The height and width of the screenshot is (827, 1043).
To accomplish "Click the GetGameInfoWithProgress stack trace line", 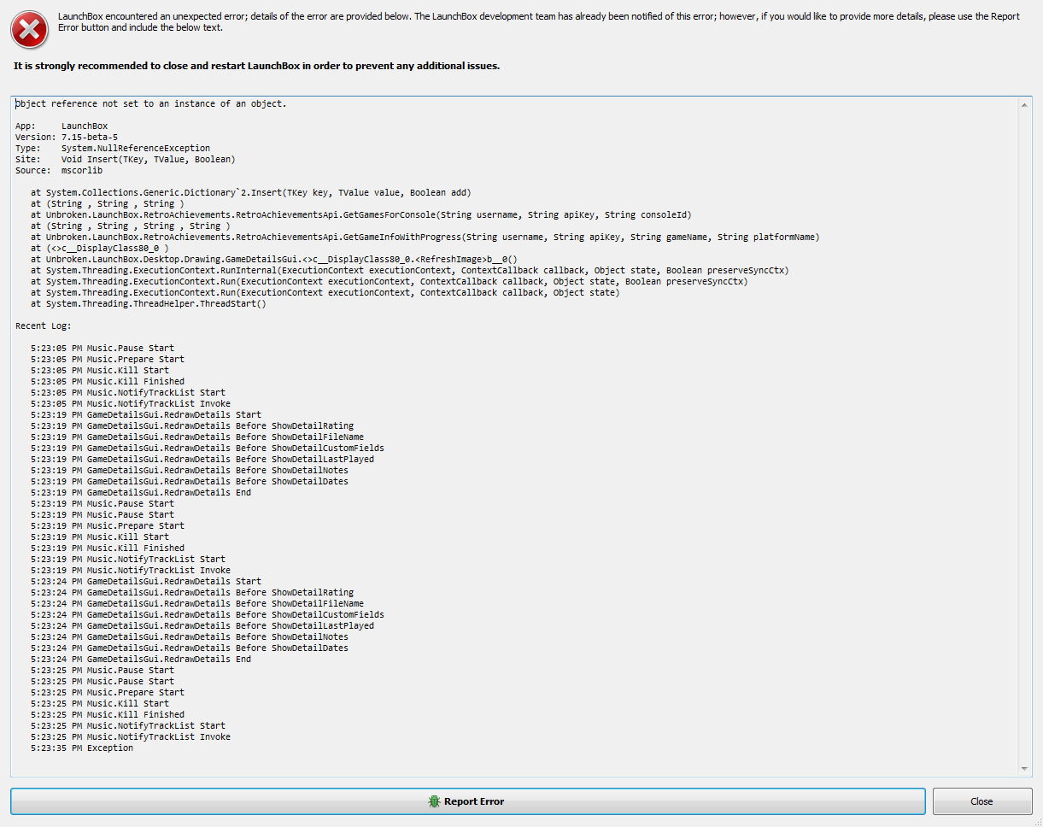I will click(425, 237).
